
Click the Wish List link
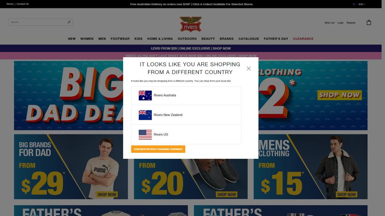click(x=330, y=23)
